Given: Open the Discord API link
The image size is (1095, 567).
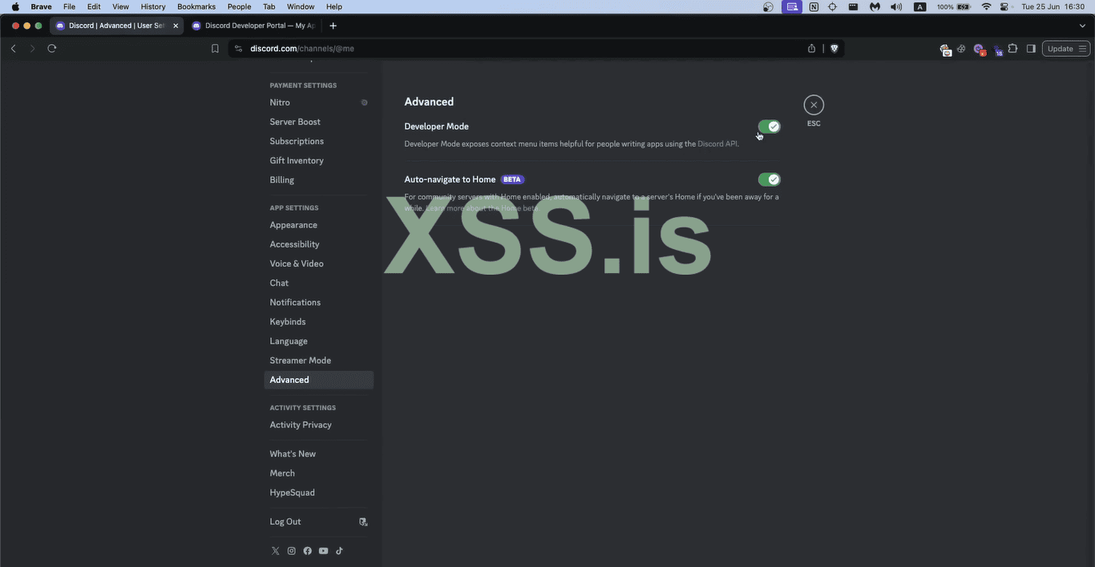Looking at the screenshot, I should (717, 143).
